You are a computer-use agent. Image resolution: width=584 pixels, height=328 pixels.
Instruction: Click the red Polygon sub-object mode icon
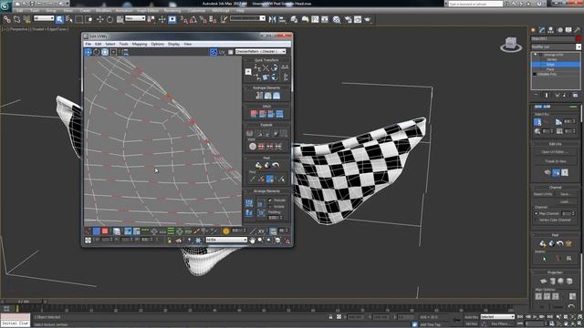[105, 231]
